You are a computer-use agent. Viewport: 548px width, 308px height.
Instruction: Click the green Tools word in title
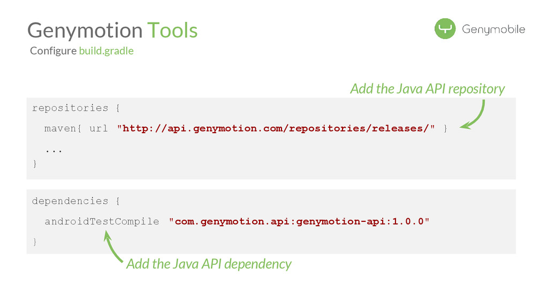[x=172, y=30]
